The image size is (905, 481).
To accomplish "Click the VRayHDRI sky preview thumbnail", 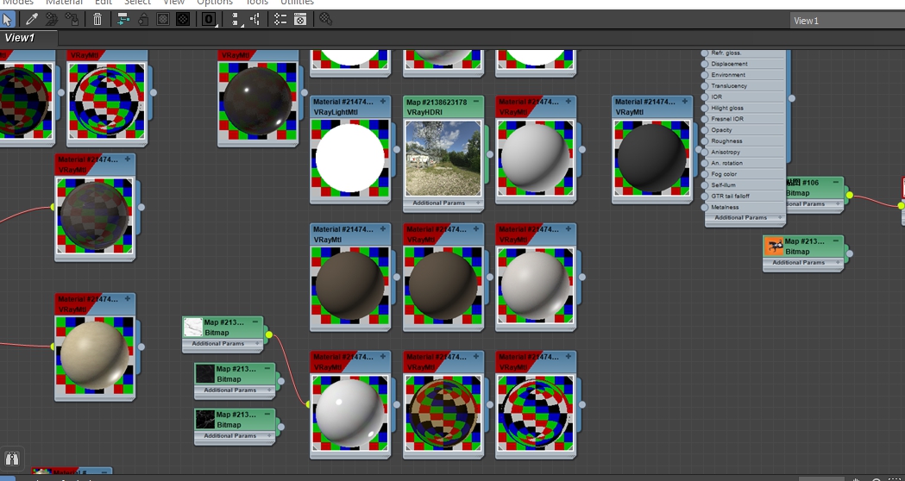I will coord(443,158).
